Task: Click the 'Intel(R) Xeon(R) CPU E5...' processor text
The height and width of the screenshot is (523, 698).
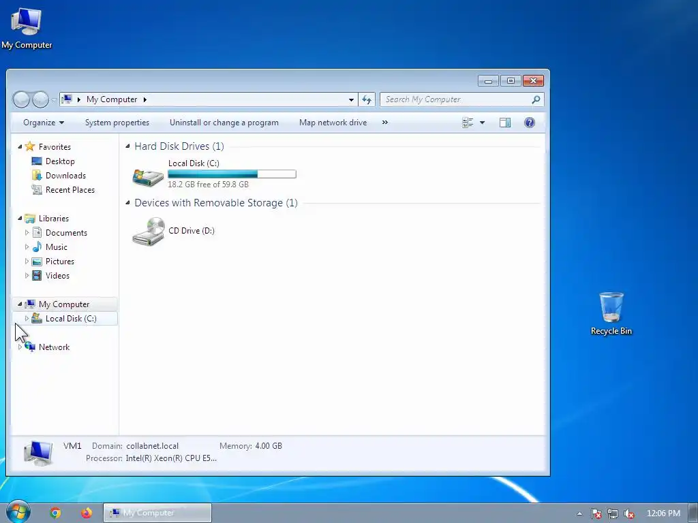Action: 171,458
